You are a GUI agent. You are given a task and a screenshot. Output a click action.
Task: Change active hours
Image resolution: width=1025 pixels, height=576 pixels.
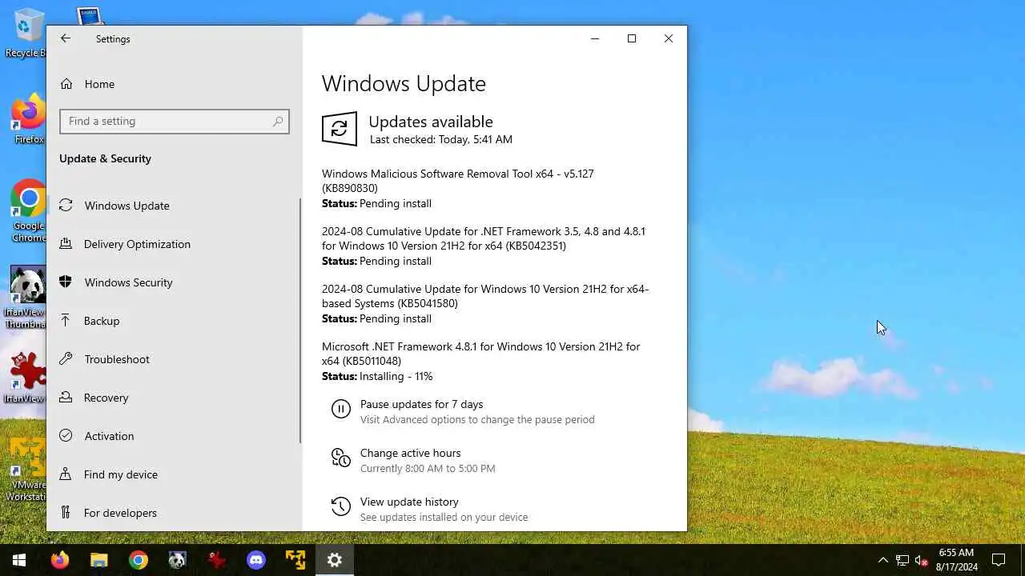[410, 453]
